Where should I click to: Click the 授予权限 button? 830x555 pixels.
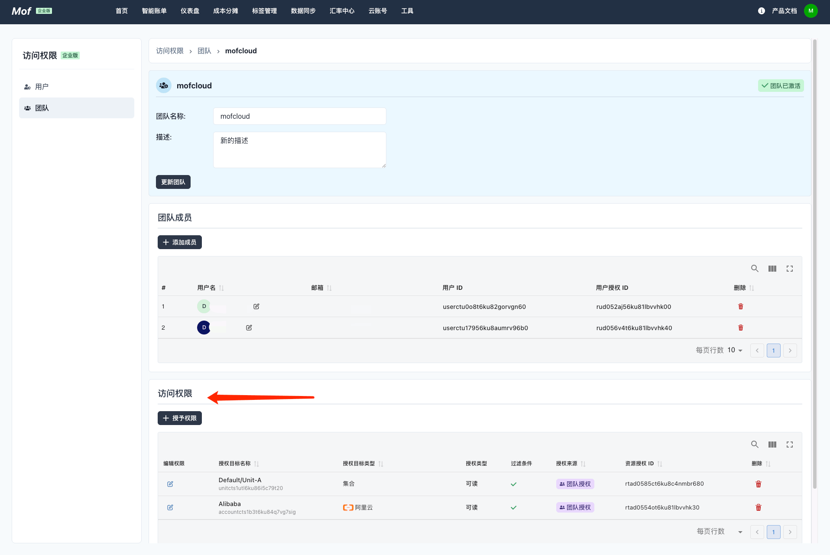pos(180,418)
